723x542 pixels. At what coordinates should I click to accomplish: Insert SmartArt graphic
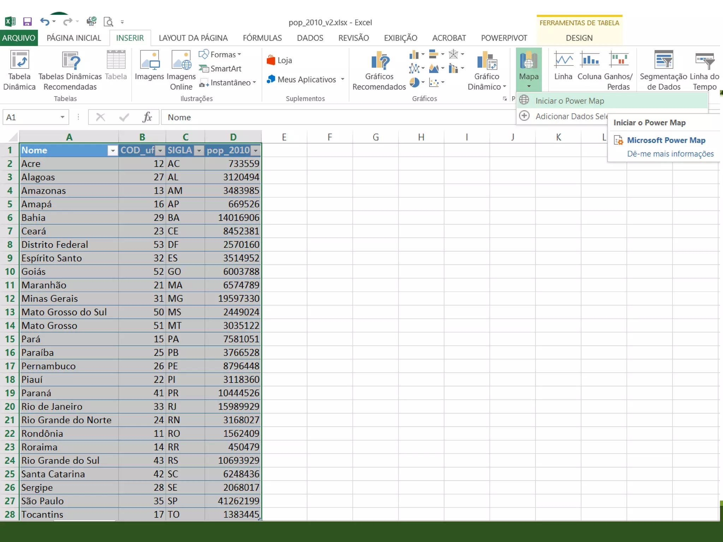(220, 68)
